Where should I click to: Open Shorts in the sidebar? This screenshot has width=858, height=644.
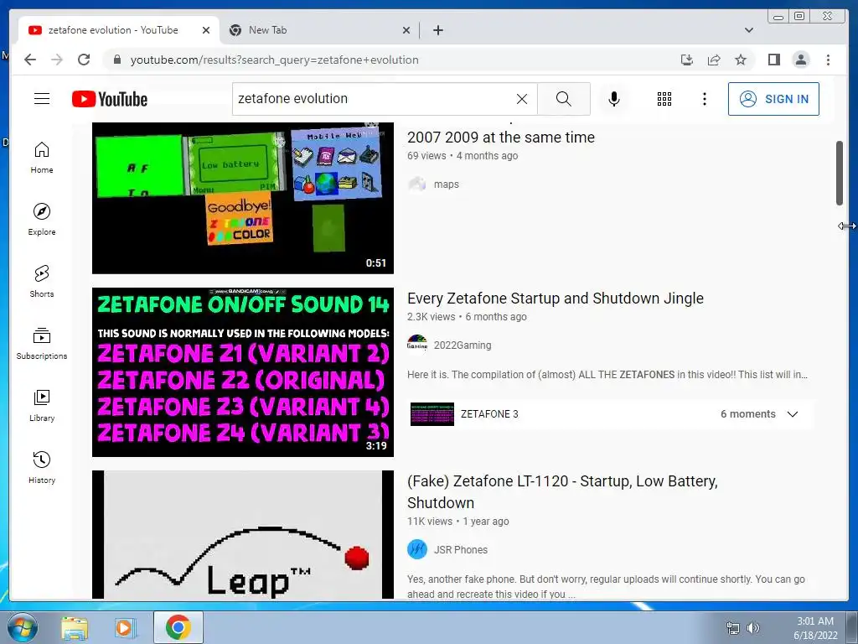point(42,282)
